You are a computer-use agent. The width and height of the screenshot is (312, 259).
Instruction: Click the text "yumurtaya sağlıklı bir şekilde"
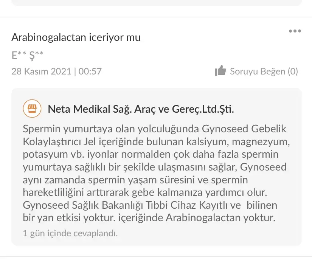click(81, 167)
